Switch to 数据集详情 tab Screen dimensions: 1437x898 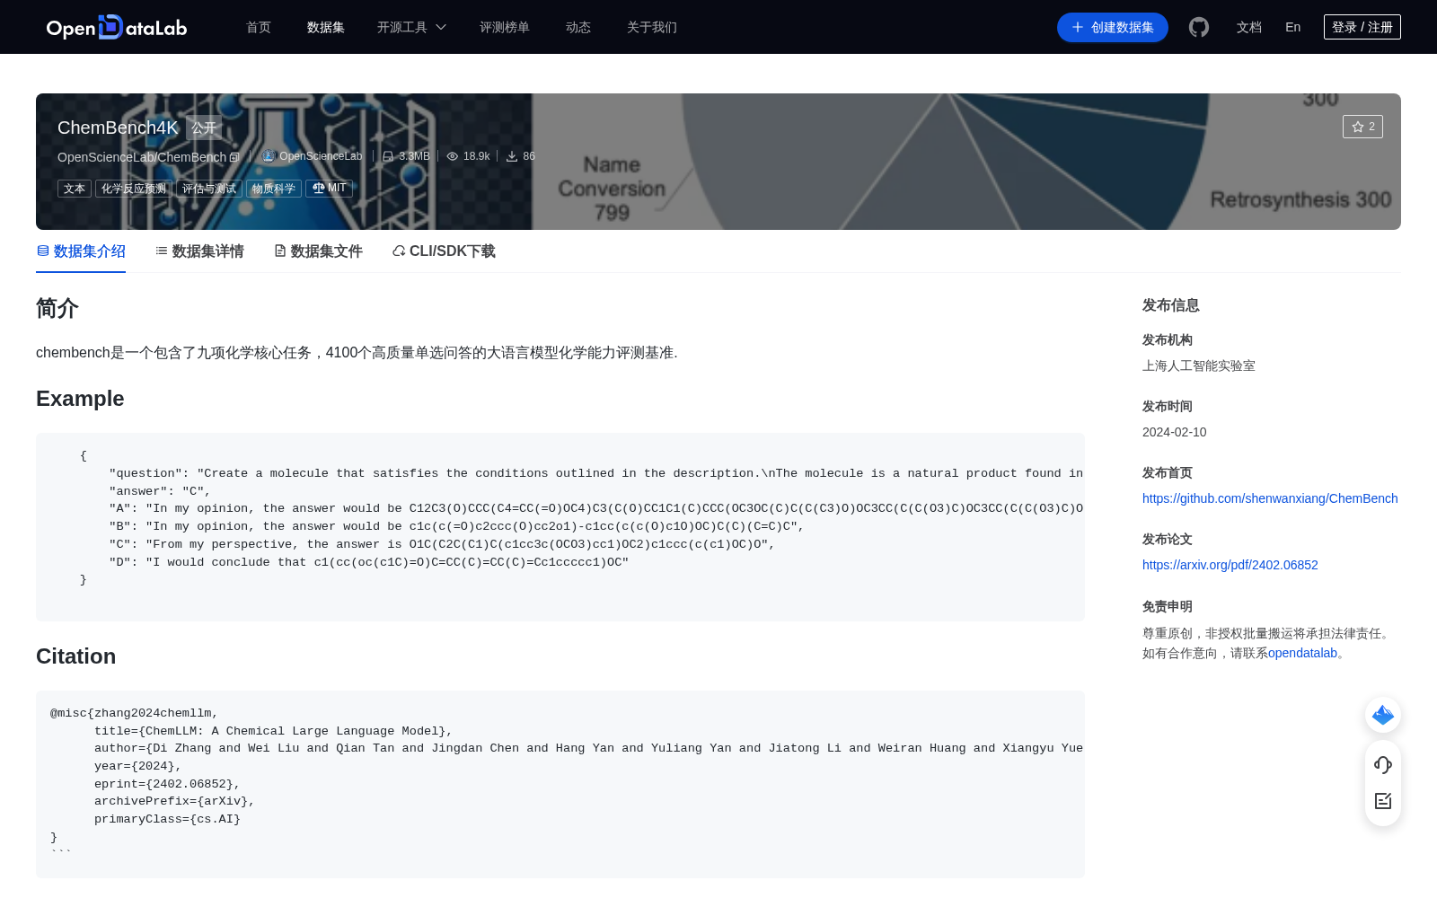point(199,251)
